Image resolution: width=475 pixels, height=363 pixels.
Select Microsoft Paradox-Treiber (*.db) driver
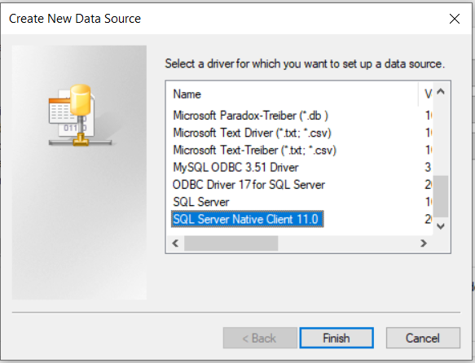click(250, 116)
